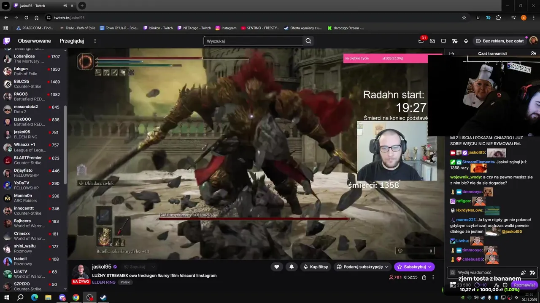Open the Prime loot notifications with 31 badge
Screen dimensions: 540x303
pyautogui.click(x=421, y=41)
